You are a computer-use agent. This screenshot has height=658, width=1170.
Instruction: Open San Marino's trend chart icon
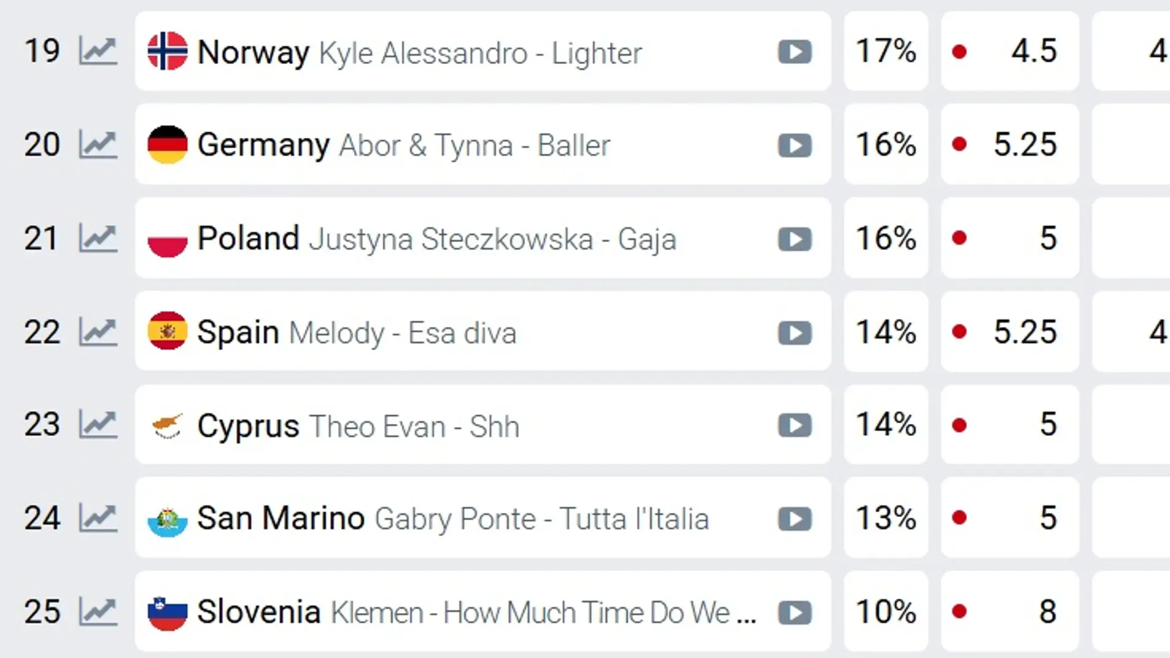click(98, 518)
